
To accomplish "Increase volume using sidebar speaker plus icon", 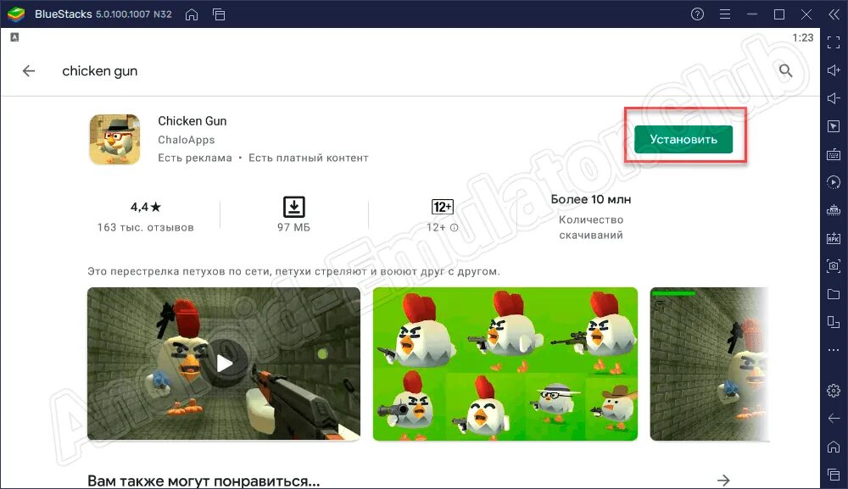I will 834,70.
